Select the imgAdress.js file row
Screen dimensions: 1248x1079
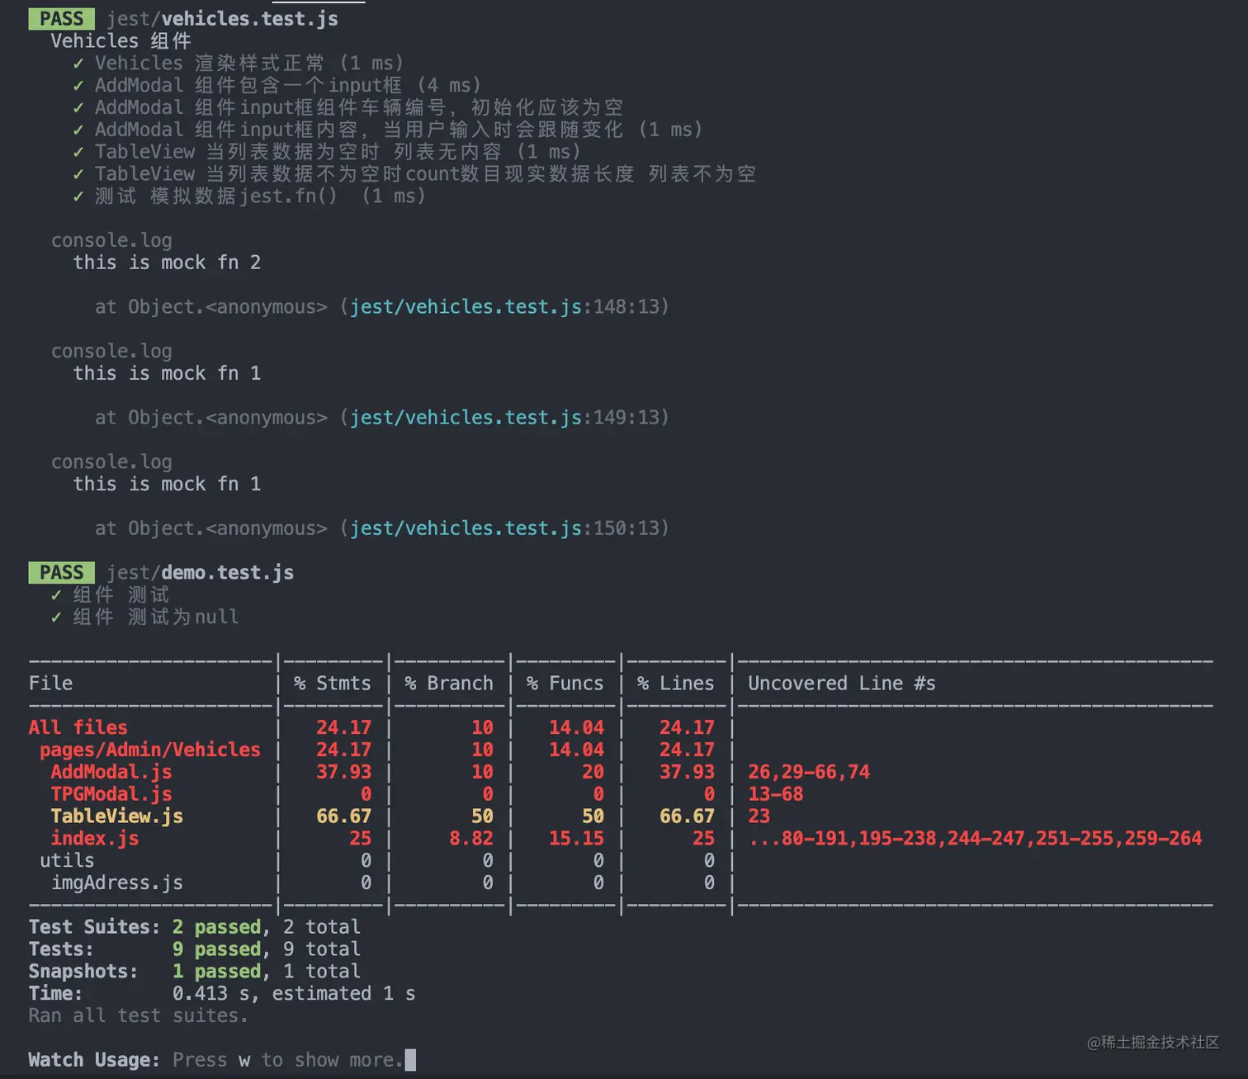point(621,883)
